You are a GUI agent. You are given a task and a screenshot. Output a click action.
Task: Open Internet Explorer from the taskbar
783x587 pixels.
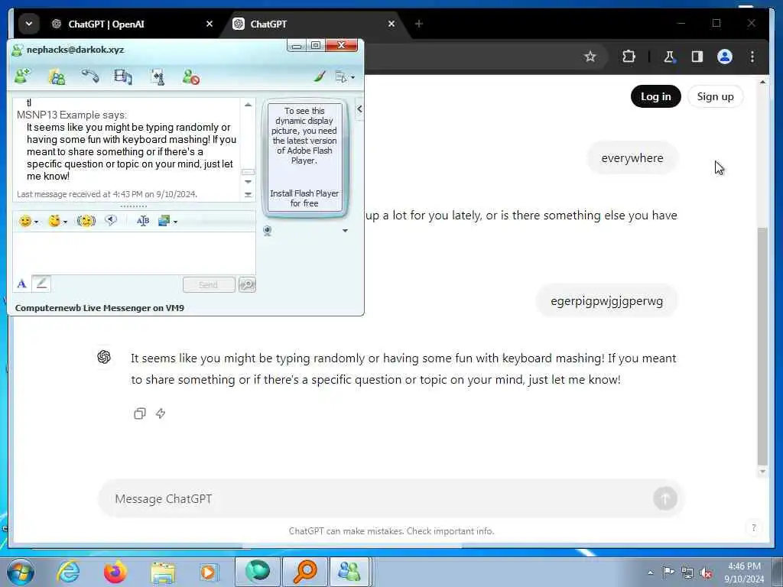[68, 572]
